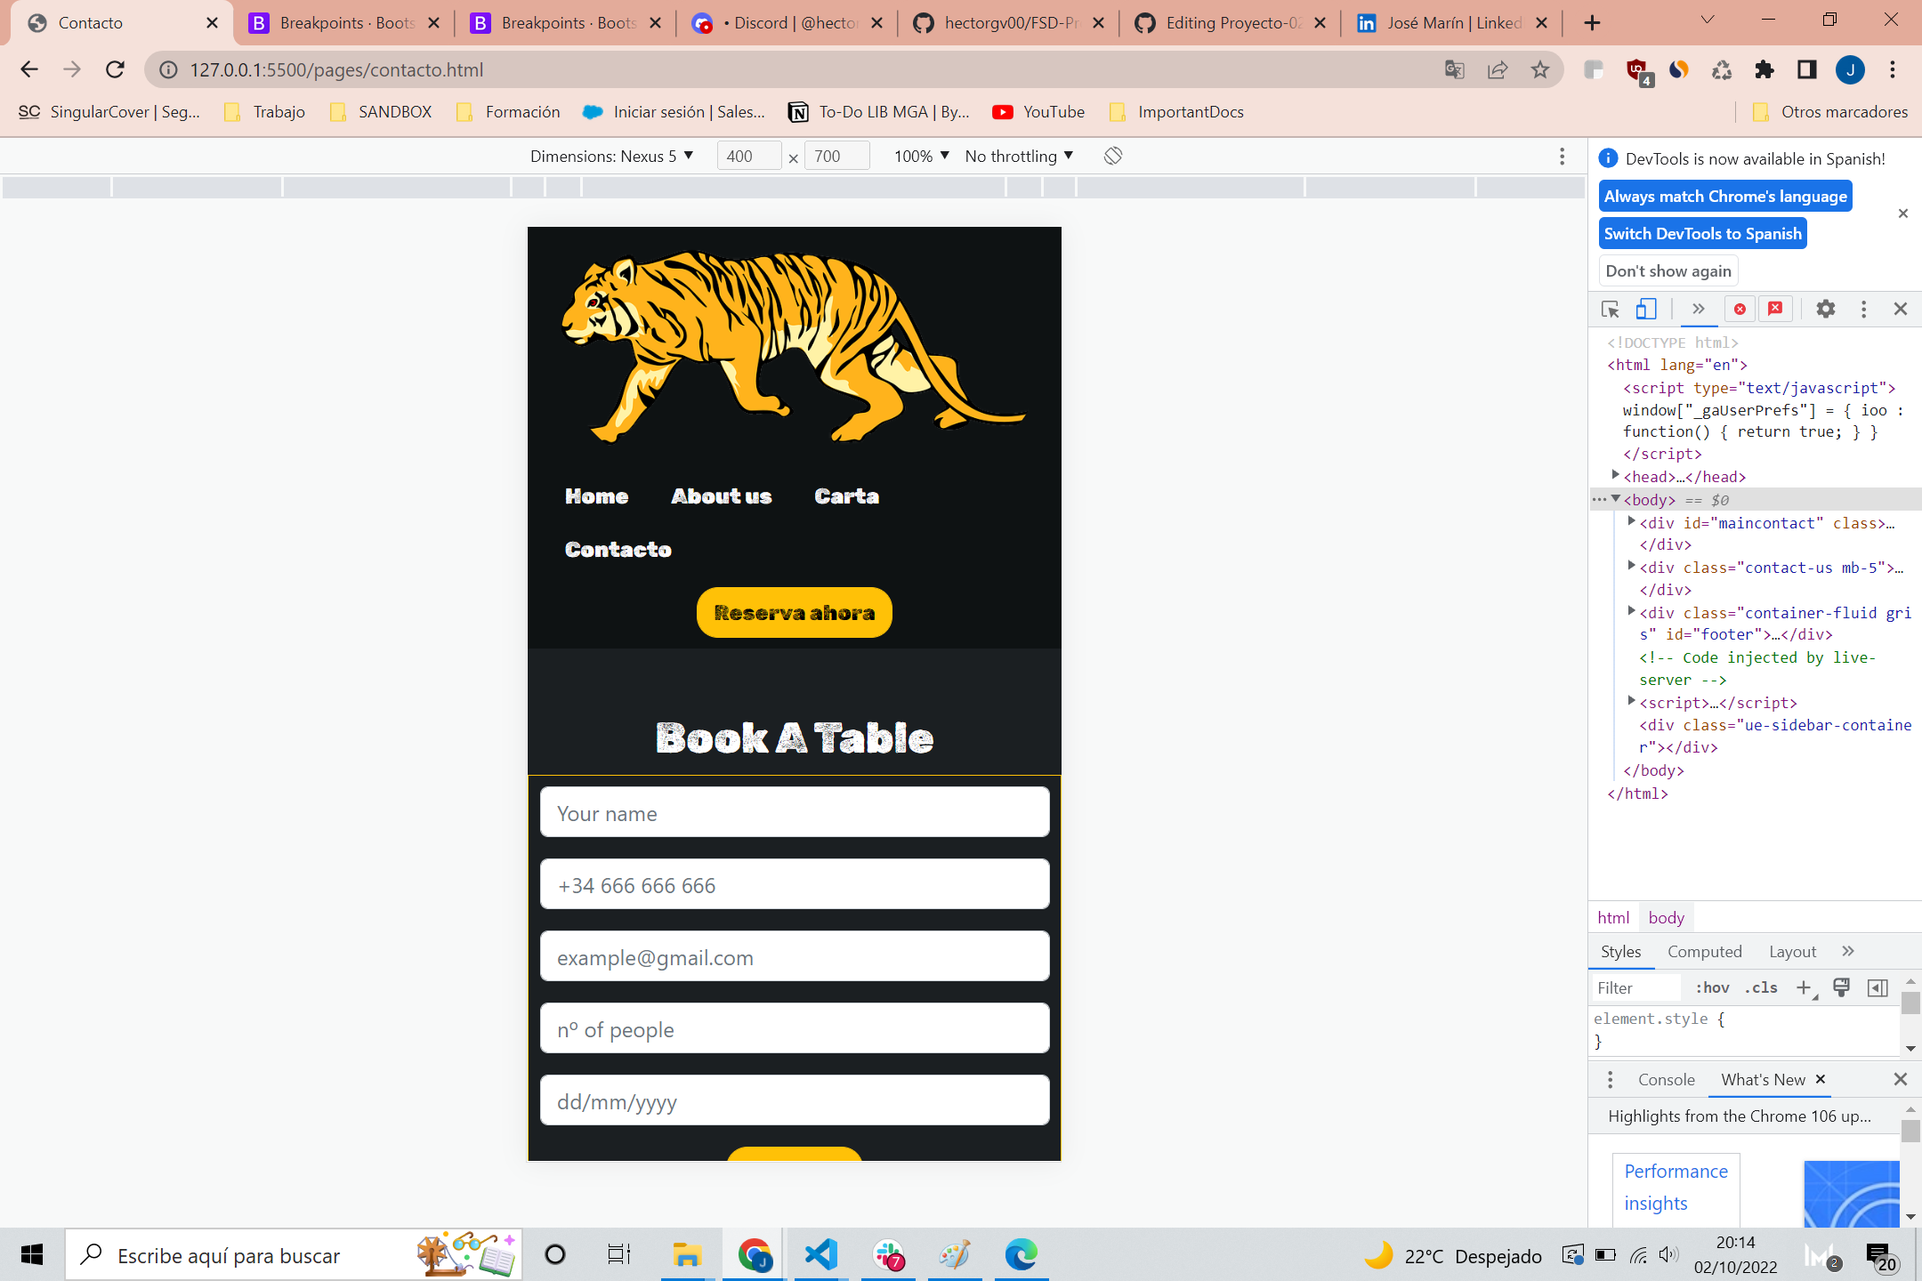Toggle the .cls class editor
The width and height of the screenshot is (1922, 1281).
click(1760, 987)
